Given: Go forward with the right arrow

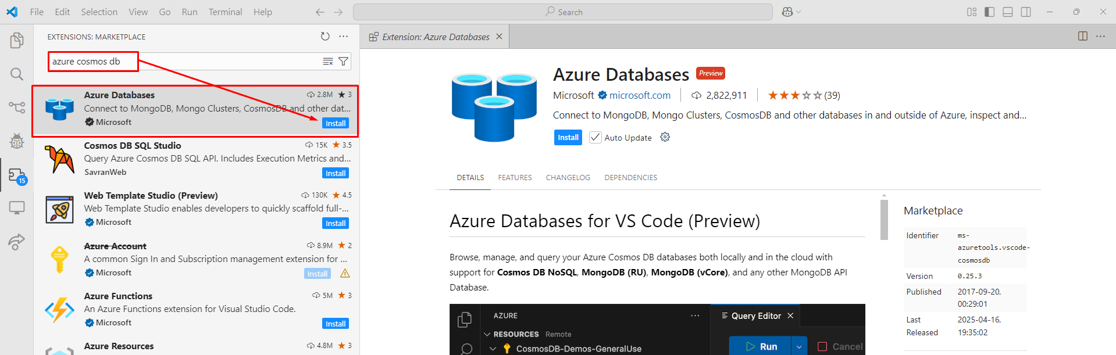Looking at the screenshot, I should 338,12.
